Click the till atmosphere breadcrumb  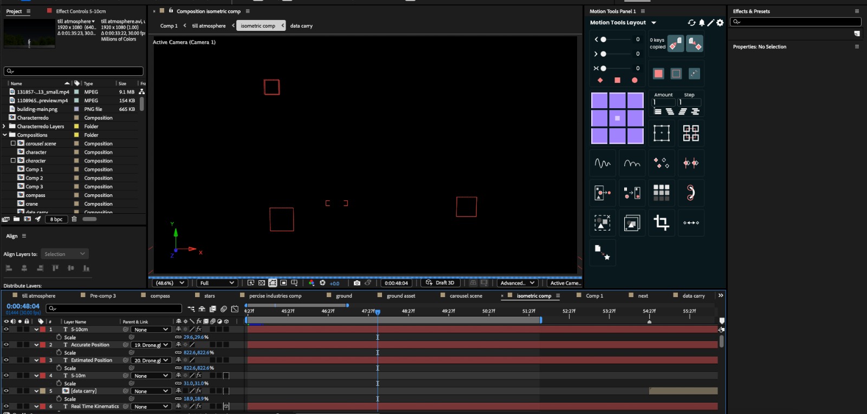(209, 26)
